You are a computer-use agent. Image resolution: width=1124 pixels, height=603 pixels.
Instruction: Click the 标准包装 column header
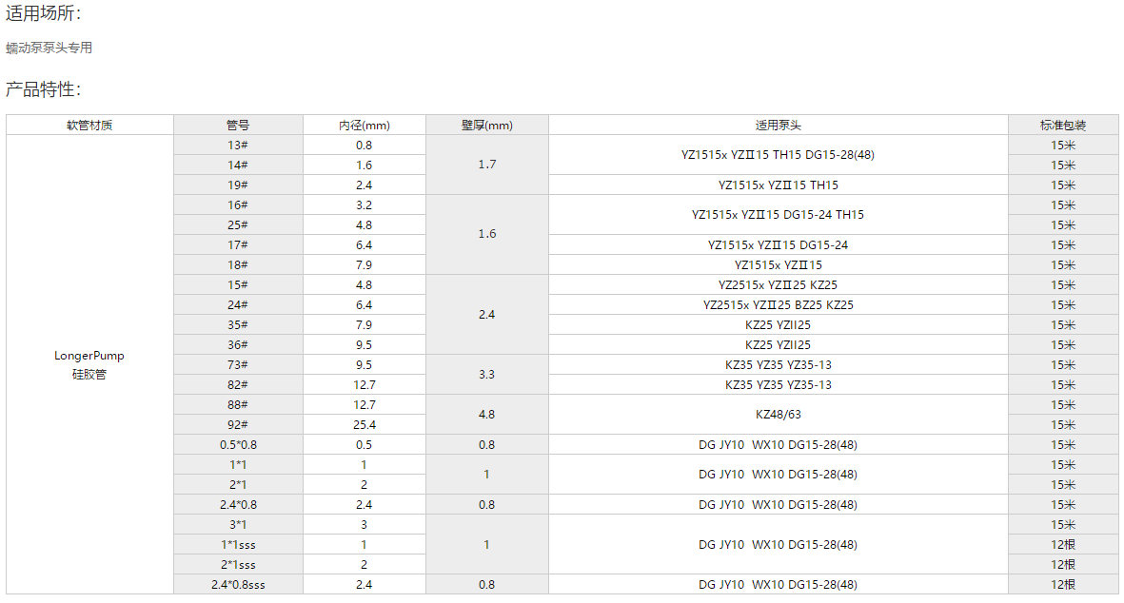1063,126
